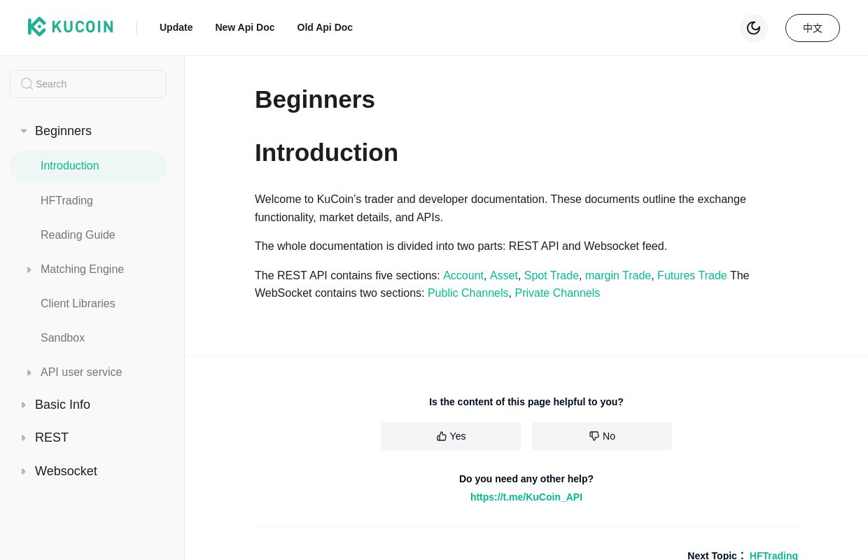Open Old Api Doc in the header
Image resolution: width=868 pixels, height=560 pixels.
coord(325,27)
